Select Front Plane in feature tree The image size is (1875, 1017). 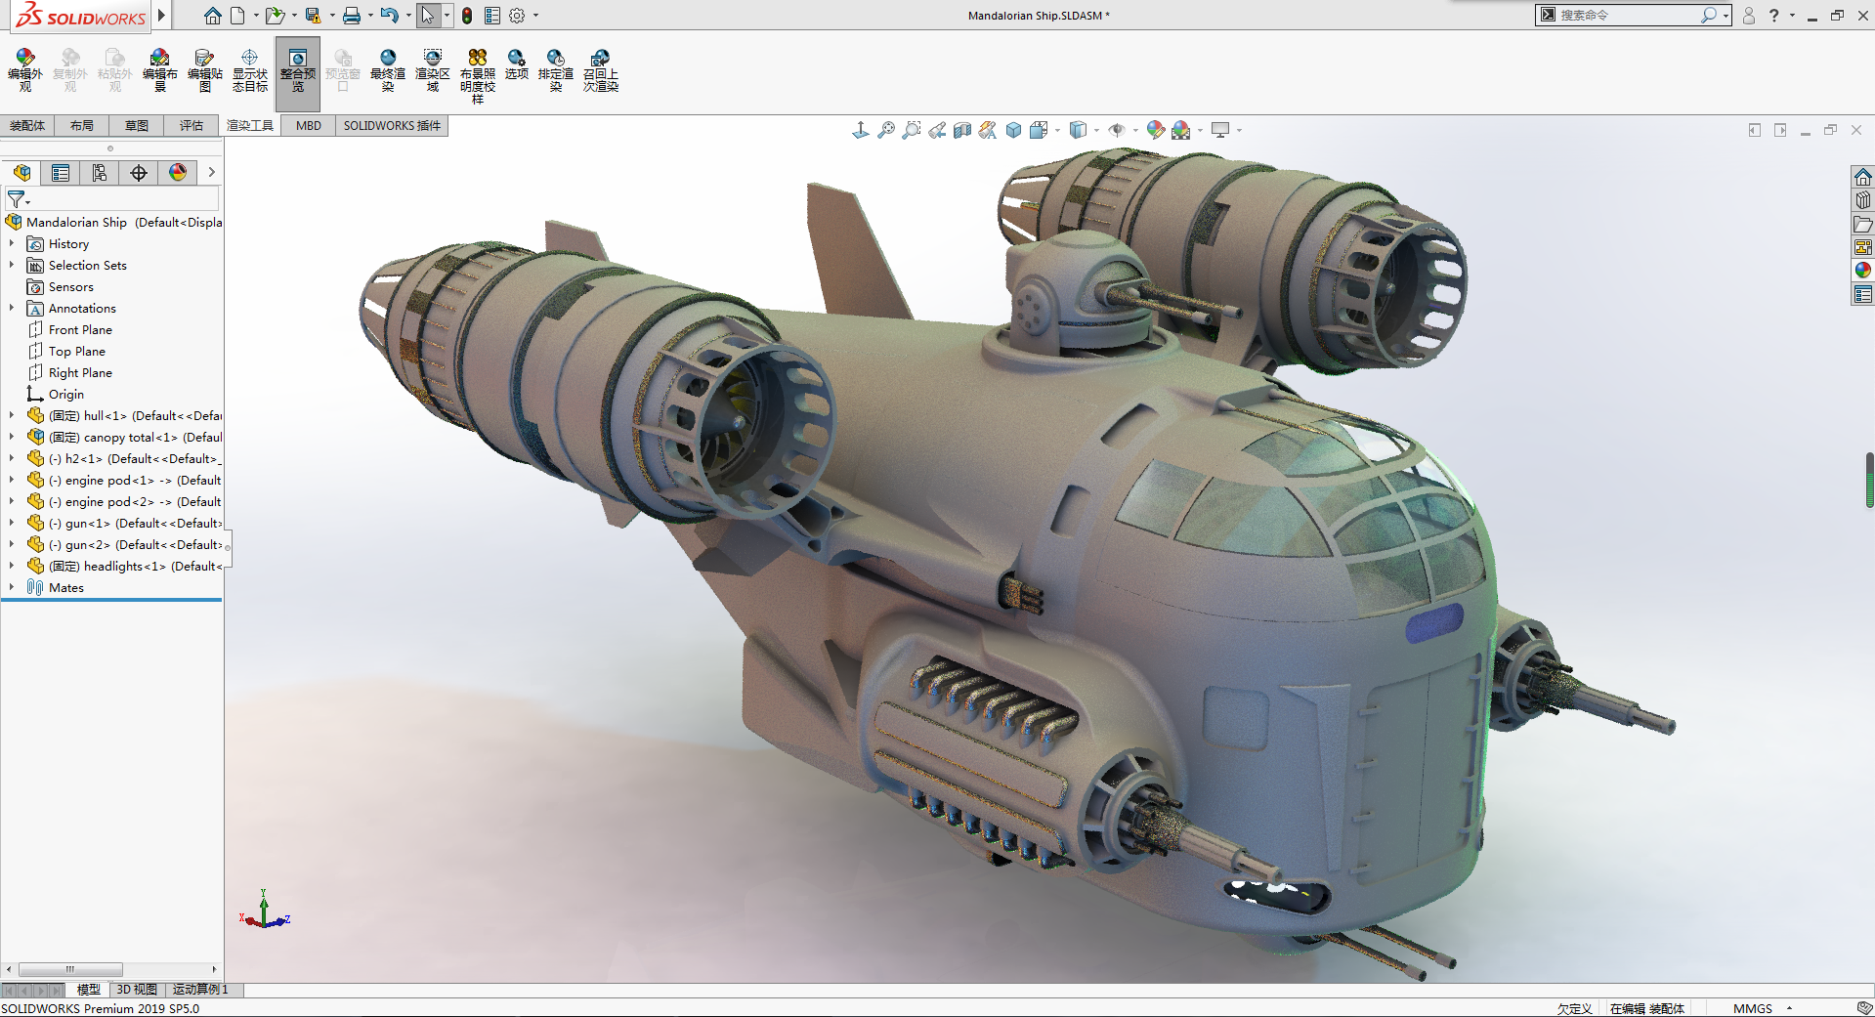tap(80, 330)
